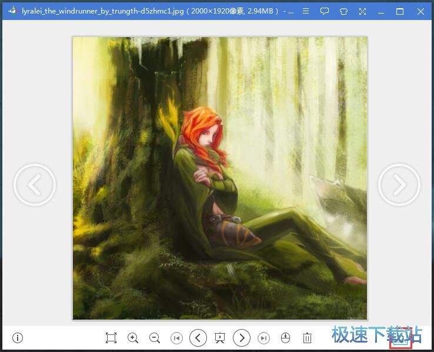Screen dimensions: 434x352
Task: Change skin using the shirt icon
Action: pyautogui.click(x=343, y=11)
